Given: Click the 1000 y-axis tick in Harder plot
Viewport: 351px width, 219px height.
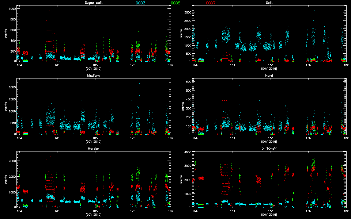Looking at the screenshot, I should (x=12, y=192).
